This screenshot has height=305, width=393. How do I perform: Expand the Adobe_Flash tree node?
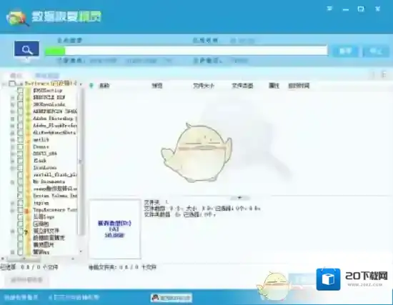13,126
